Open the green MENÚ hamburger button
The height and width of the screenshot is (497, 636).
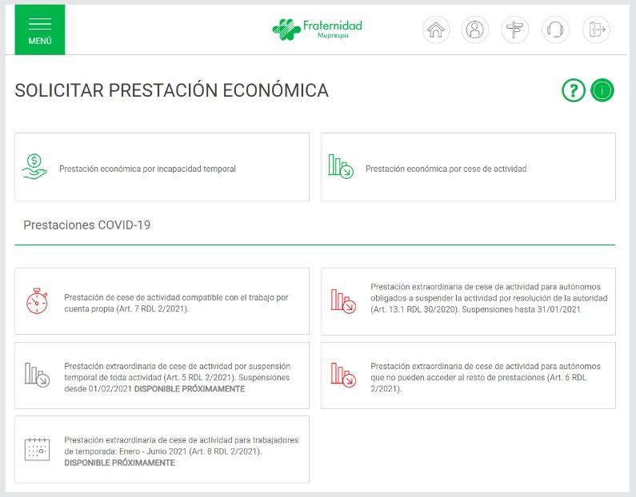point(39,30)
